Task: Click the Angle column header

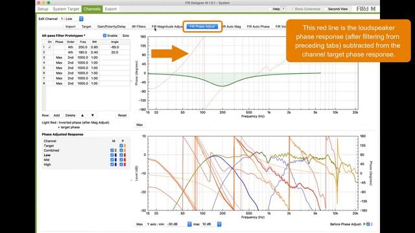Action: [115, 42]
